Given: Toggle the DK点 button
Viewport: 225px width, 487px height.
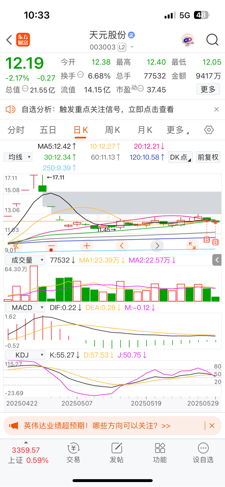Looking at the screenshot, I should [180, 157].
